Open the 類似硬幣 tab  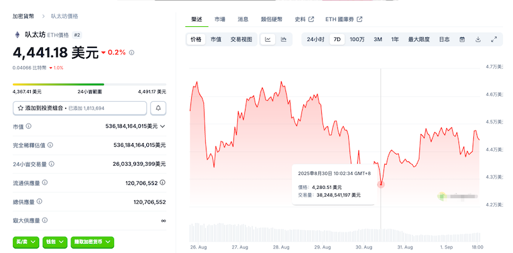(272, 19)
